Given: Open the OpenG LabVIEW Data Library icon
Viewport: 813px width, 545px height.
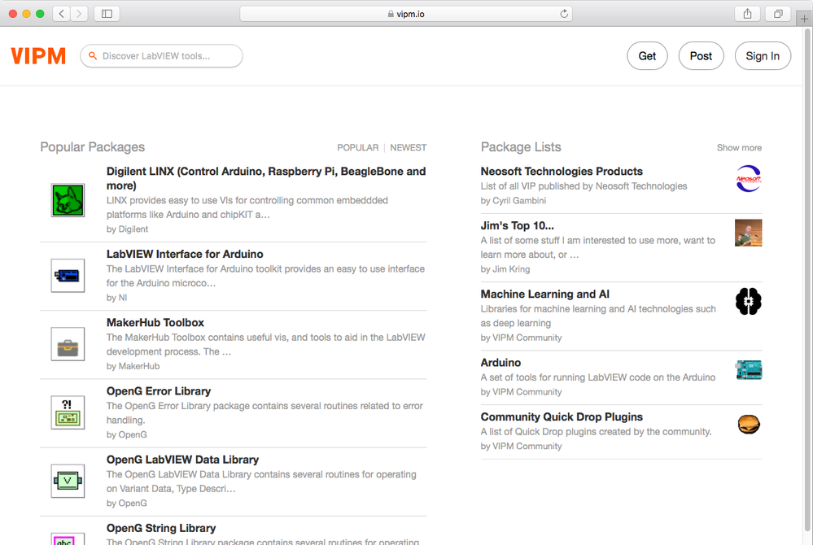Looking at the screenshot, I should [68, 482].
